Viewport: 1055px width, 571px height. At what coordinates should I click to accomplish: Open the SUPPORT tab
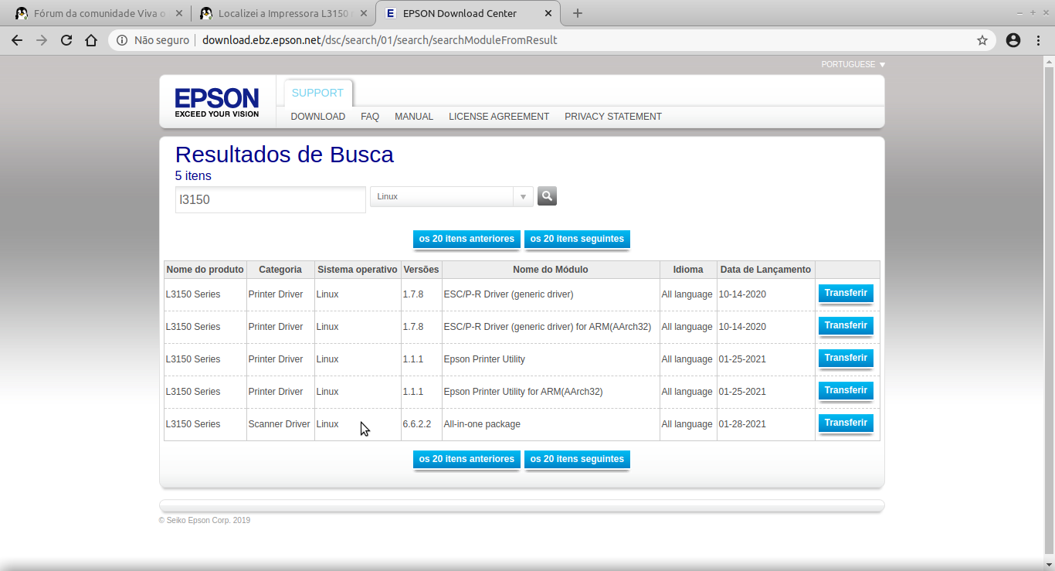tap(317, 93)
